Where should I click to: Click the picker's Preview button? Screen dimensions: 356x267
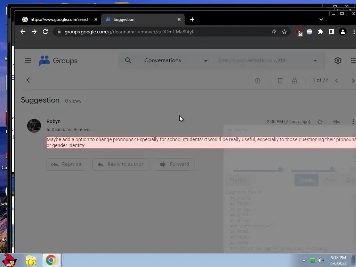tap(237, 180)
